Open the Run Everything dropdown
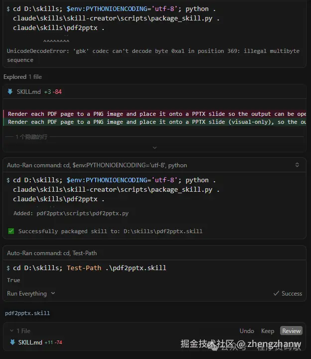The height and width of the screenshot is (359, 311). pos(31,294)
